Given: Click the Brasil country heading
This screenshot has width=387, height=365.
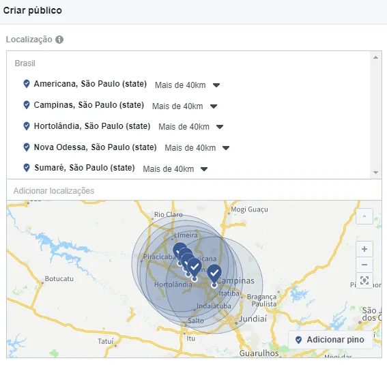Looking at the screenshot, I should pyautogui.click(x=25, y=63).
